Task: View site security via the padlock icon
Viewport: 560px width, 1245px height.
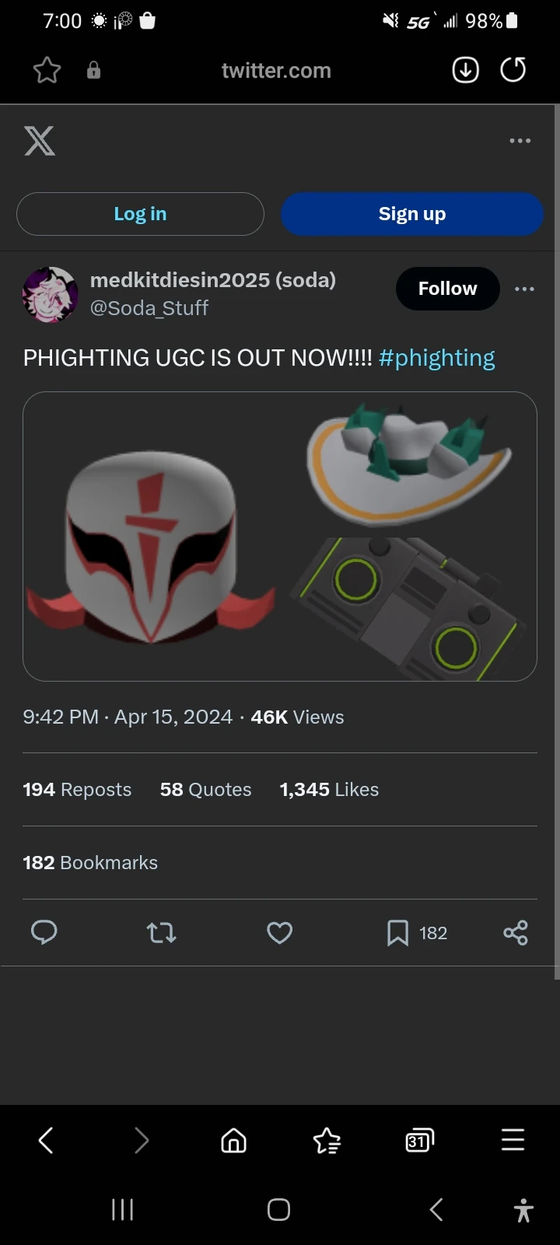Action: pyautogui.click(x=93, y=70)
